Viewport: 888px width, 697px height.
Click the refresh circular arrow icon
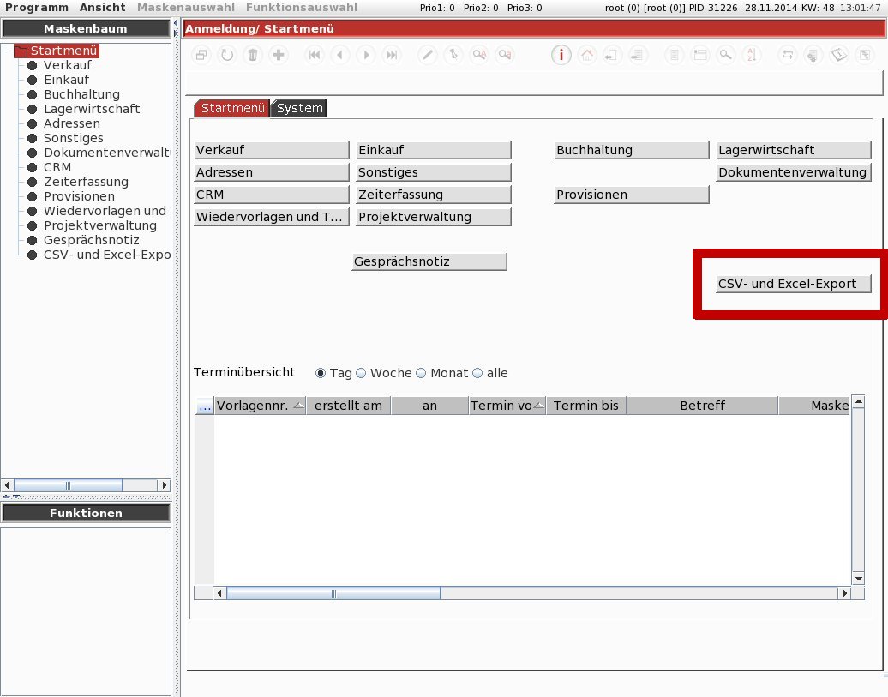(227, 55)
